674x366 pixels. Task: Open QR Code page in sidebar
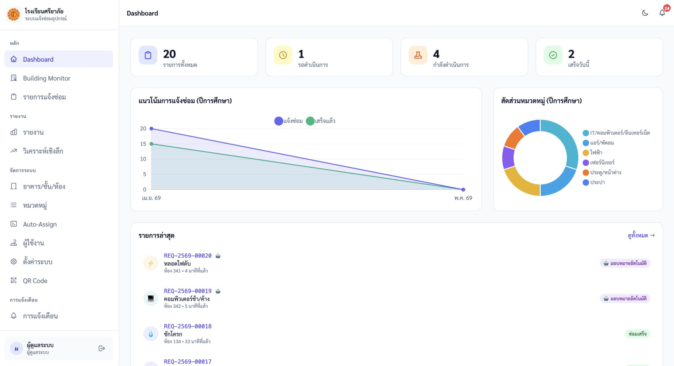point(35,281)
